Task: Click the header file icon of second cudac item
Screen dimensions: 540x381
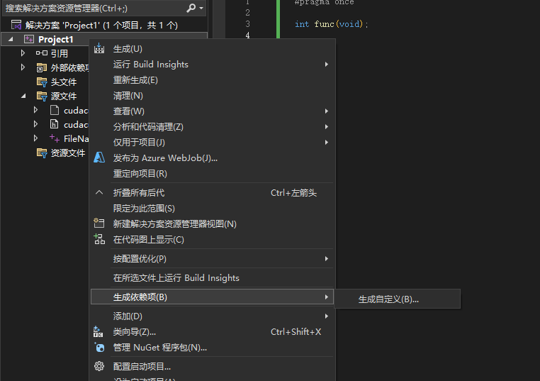Action: [x=55, y=124]
